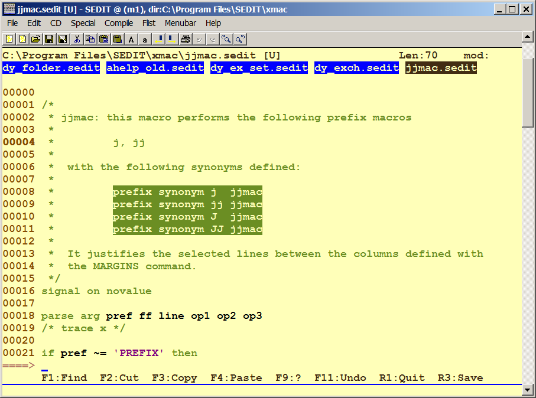Image resolution: width=536 pixels, height=398 pixels.
Task: Cut the selection with the scissors icon
Action: coord(77,40)
